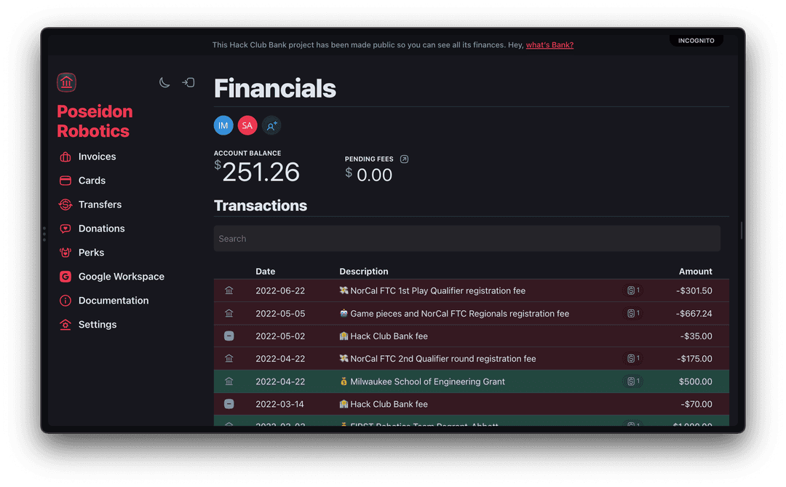
Task: Click the Perks sidebar icon
Action: pos(65,253)
